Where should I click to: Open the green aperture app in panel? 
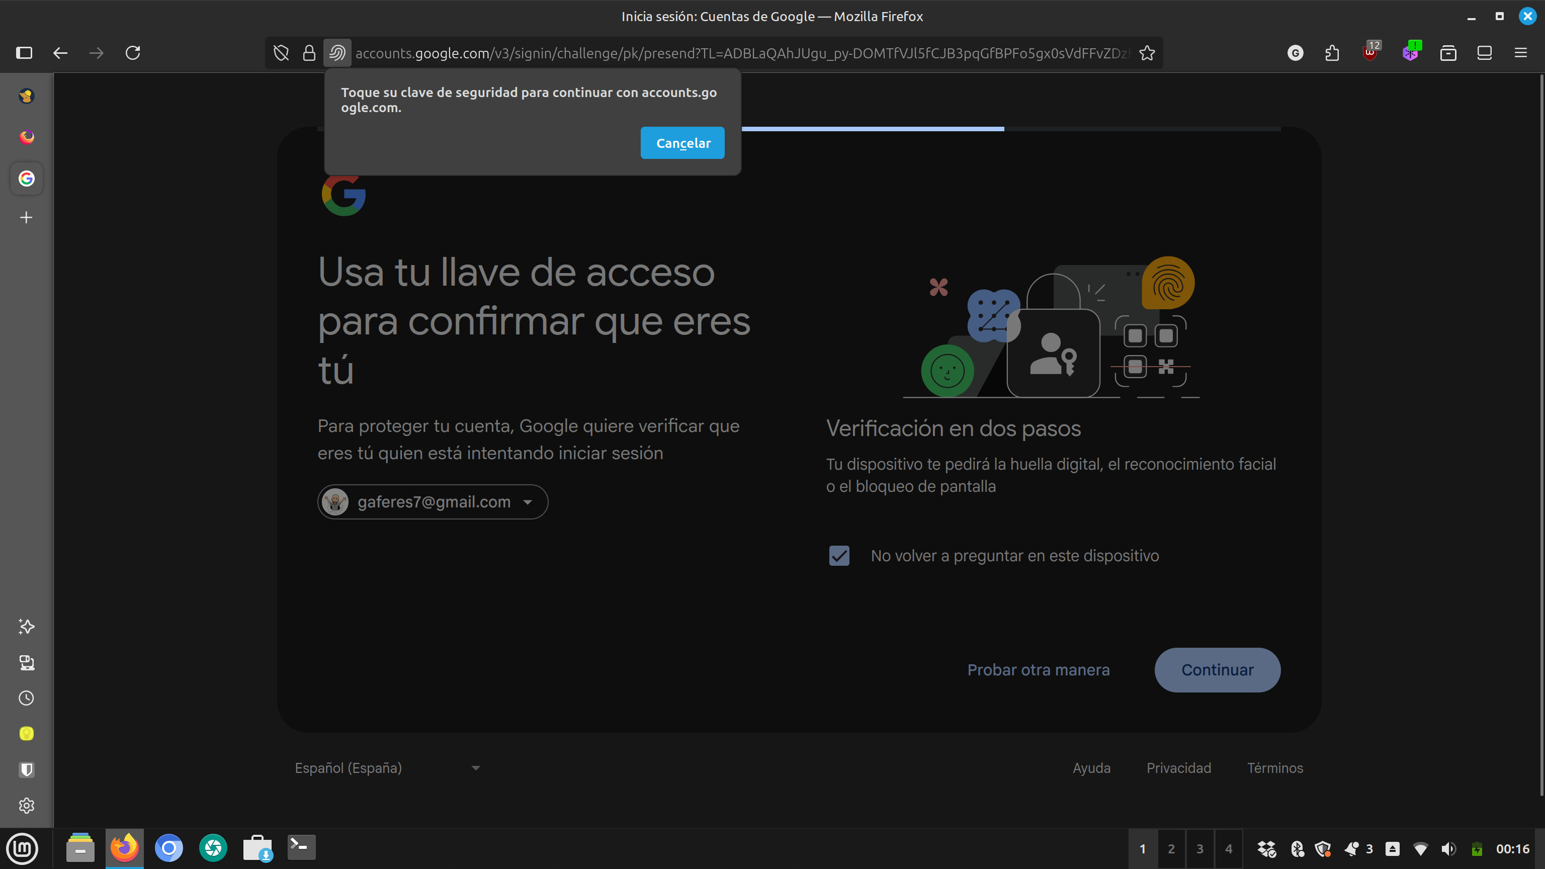pyautogui.click(x=213, y=848)
